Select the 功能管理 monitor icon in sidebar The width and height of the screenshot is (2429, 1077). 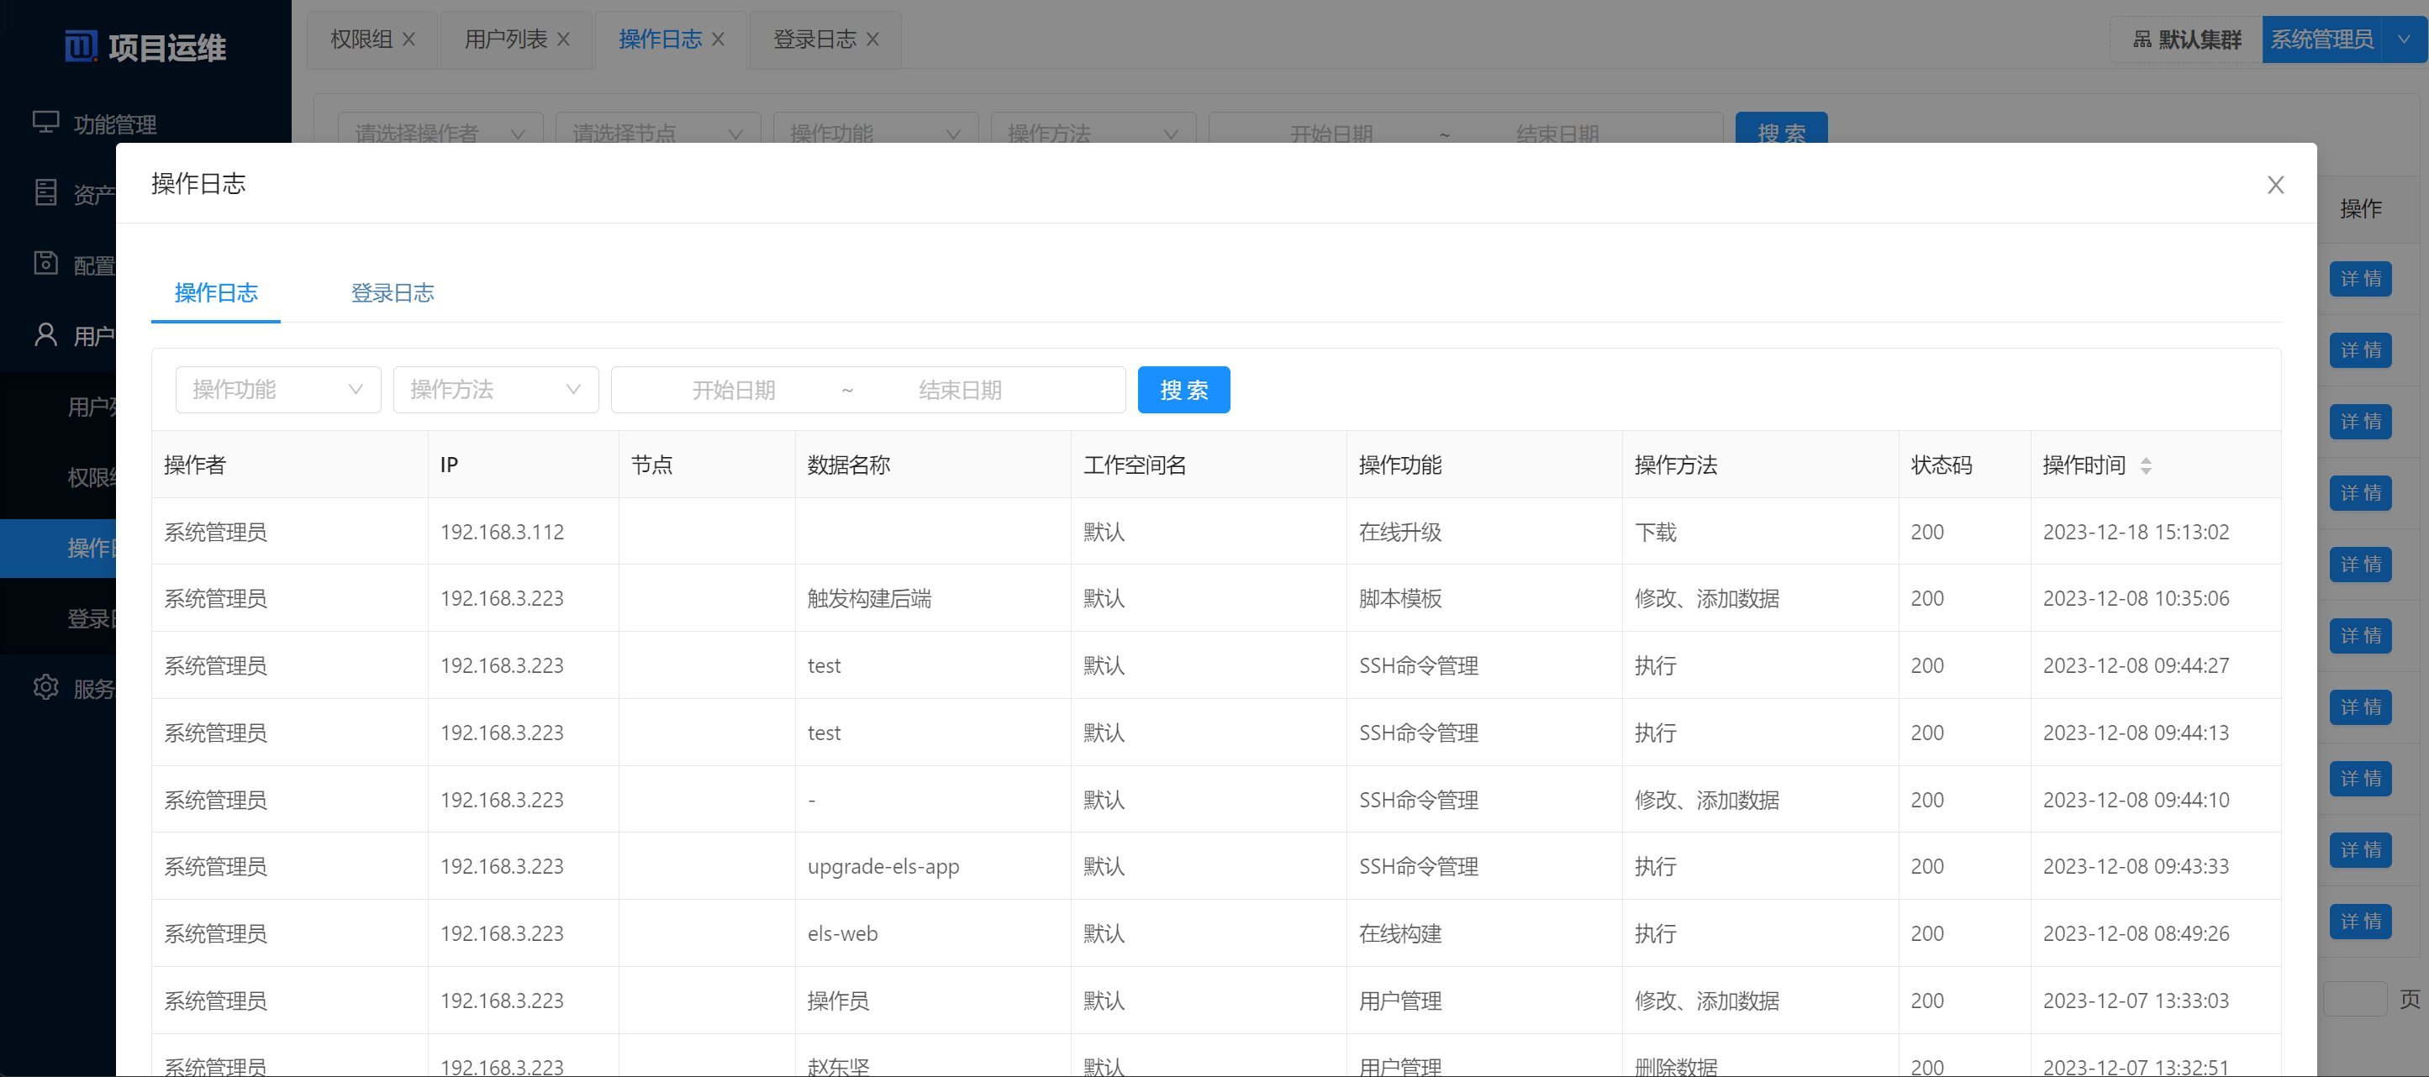coord(46,123)
